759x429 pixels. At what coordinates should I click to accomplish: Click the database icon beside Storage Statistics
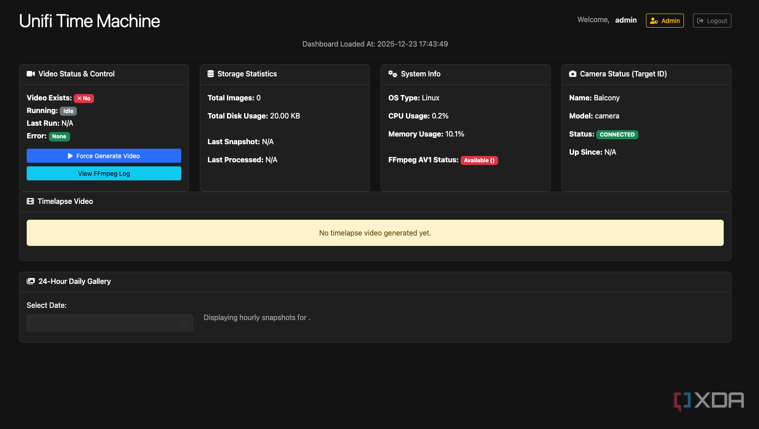[211, 74]
